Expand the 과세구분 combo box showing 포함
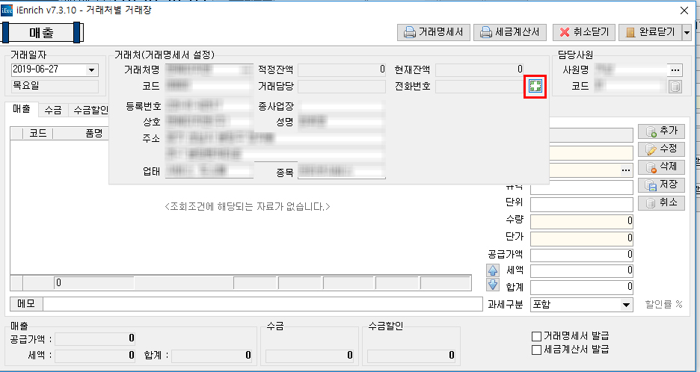 coord(627,305)
